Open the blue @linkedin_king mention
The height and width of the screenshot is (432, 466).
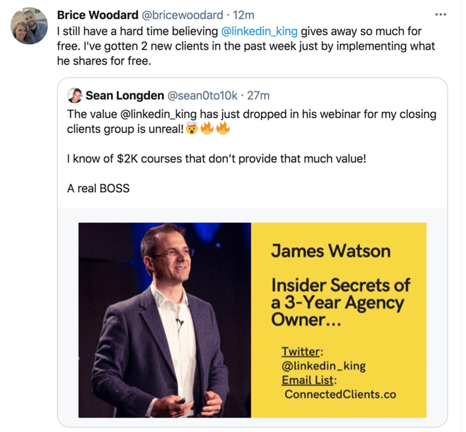259,31
